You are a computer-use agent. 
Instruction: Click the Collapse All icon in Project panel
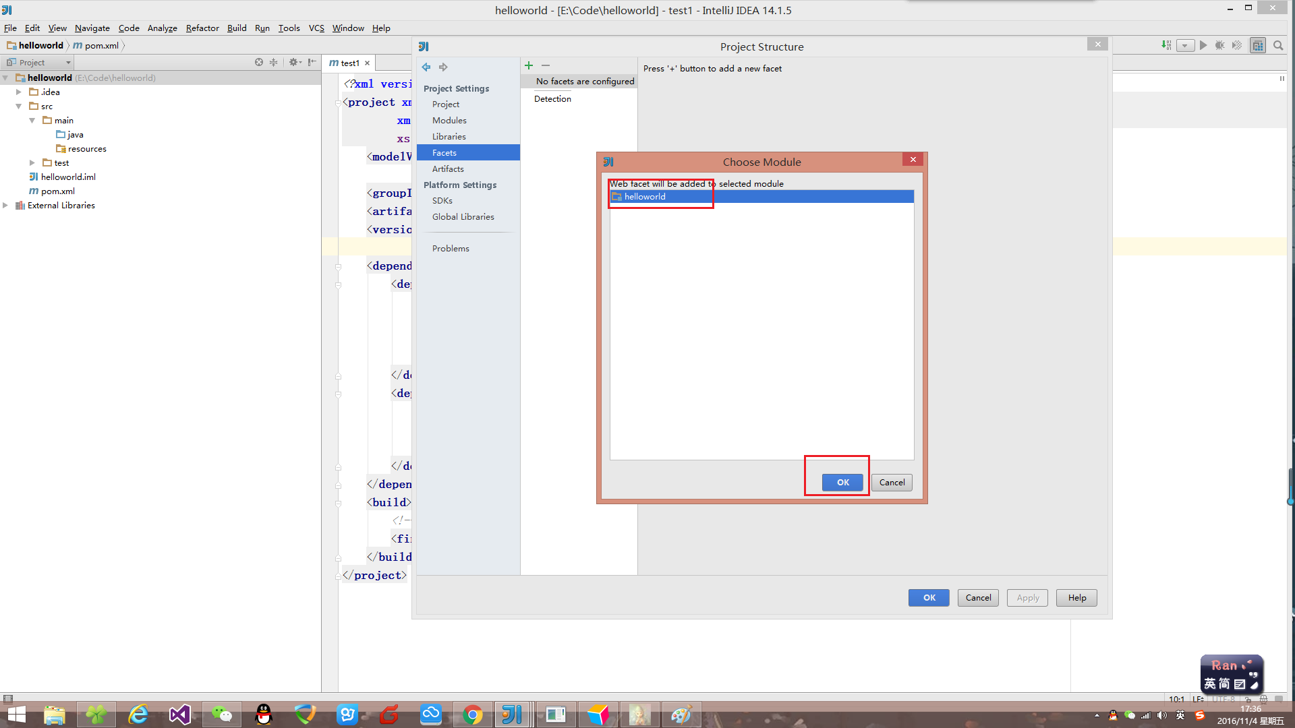(273, 62)
